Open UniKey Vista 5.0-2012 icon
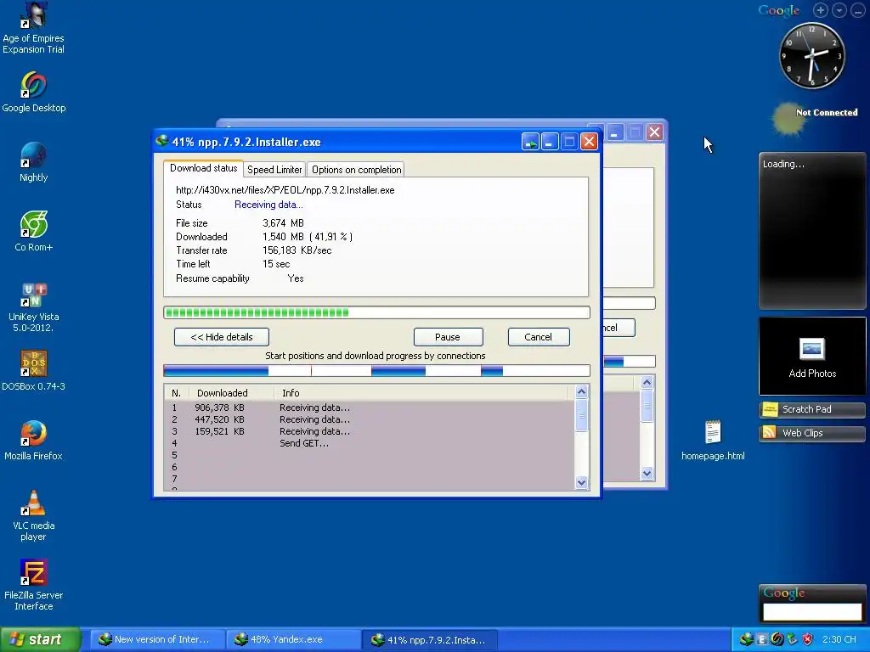Screen dimensions: 870x652 33,294
